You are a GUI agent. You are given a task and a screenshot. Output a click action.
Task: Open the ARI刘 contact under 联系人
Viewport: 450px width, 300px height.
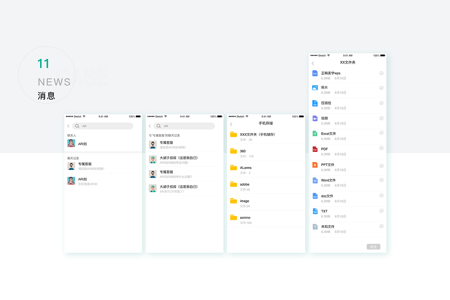tap(103, 143)
